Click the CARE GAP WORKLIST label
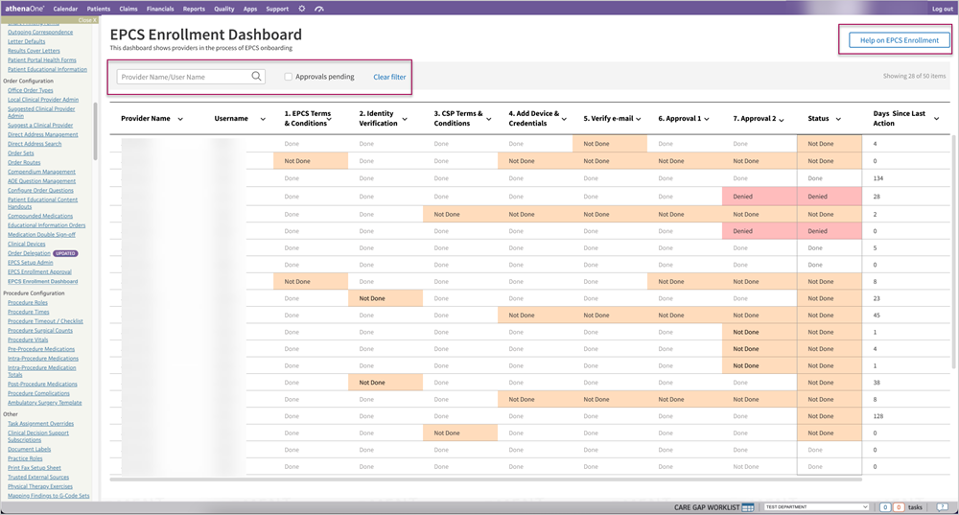959x515 pixels. [x=707, y=507]
